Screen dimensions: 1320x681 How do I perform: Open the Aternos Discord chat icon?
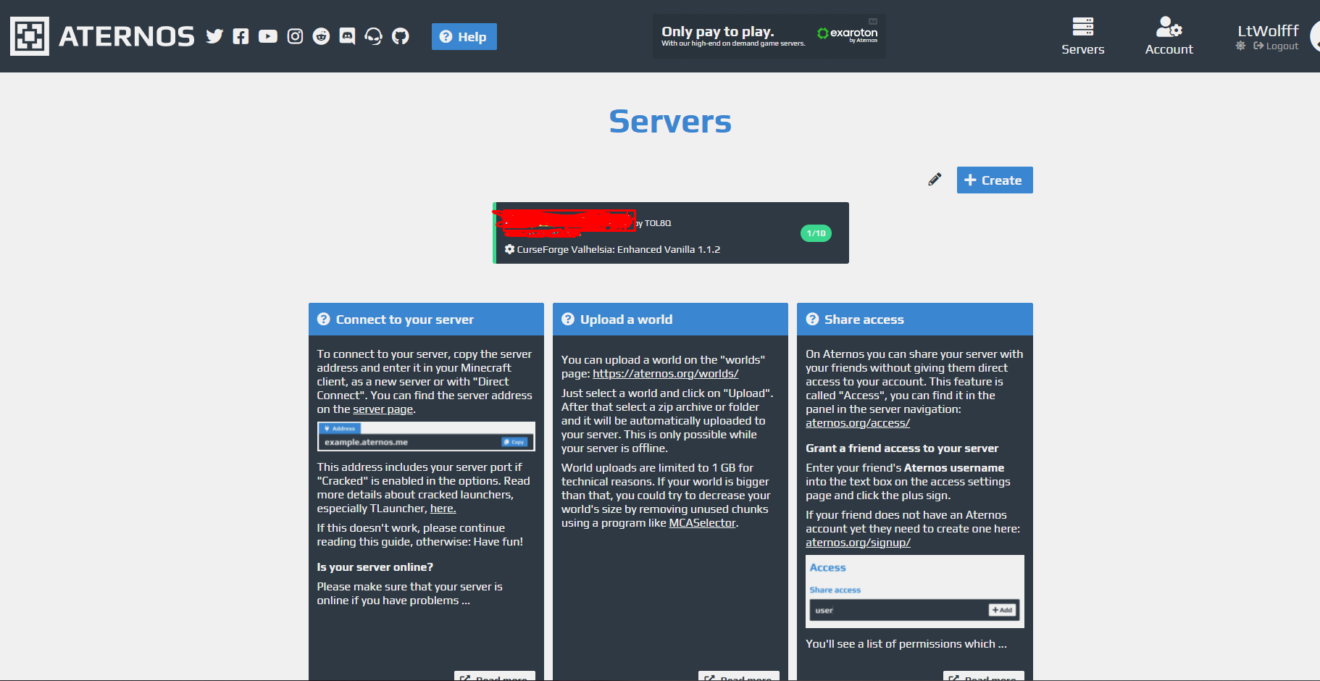click(x=348, y=36)
